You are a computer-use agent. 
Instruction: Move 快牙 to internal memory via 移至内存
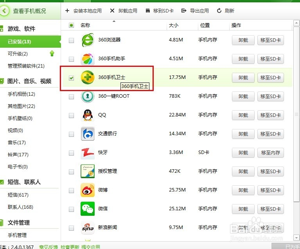pyautogui.click(x=271, y=152)
